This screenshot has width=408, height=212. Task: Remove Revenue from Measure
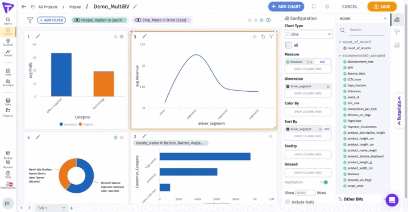coord(311,62)
